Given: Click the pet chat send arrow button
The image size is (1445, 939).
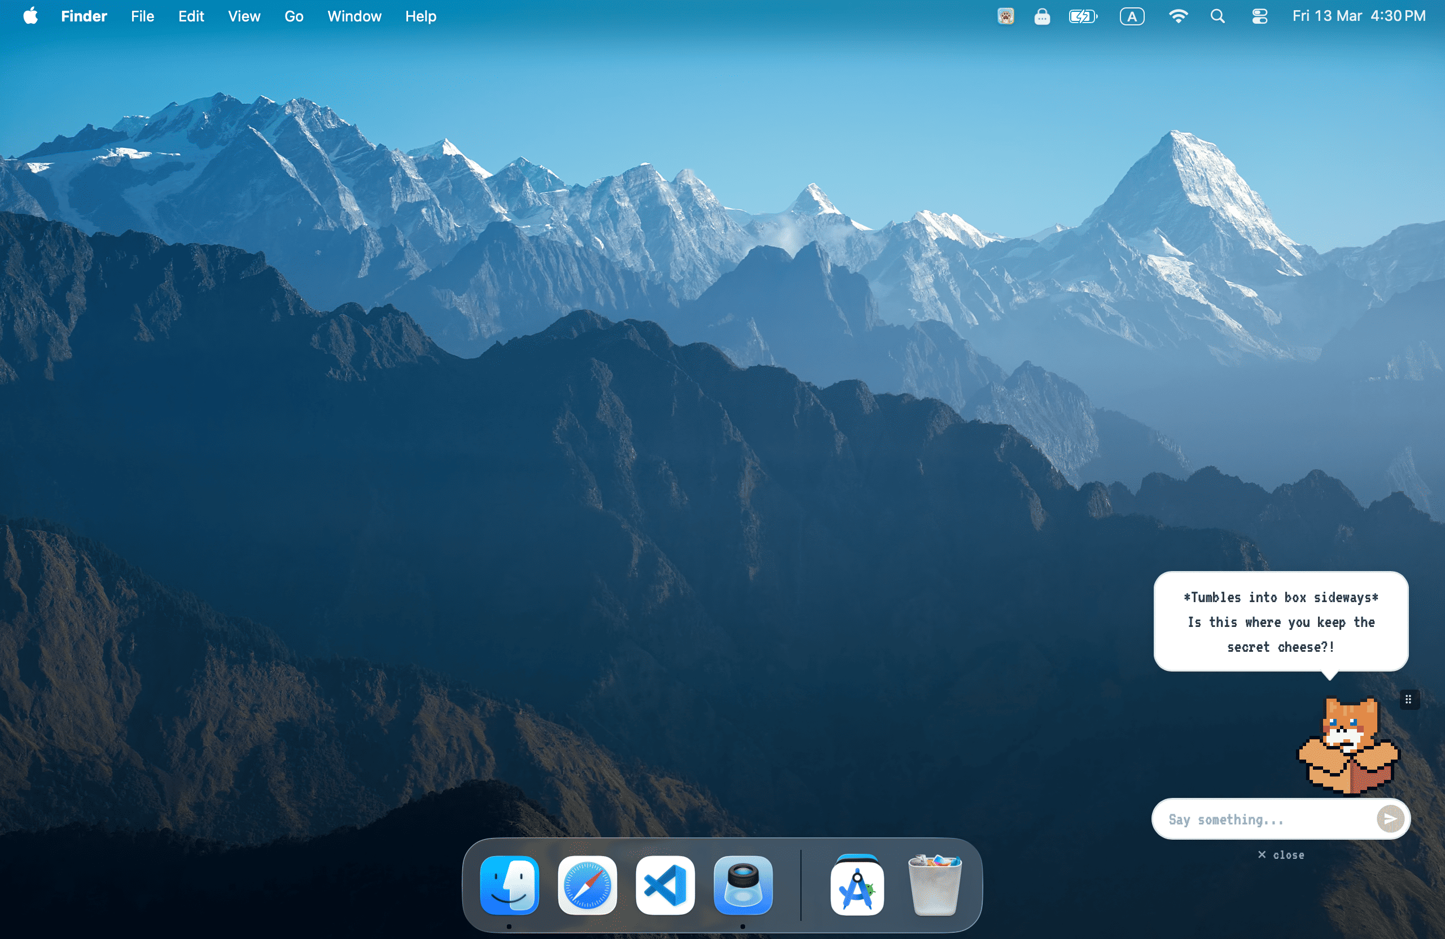Looking at the screenshot, I should click(x=1390, y=819).
